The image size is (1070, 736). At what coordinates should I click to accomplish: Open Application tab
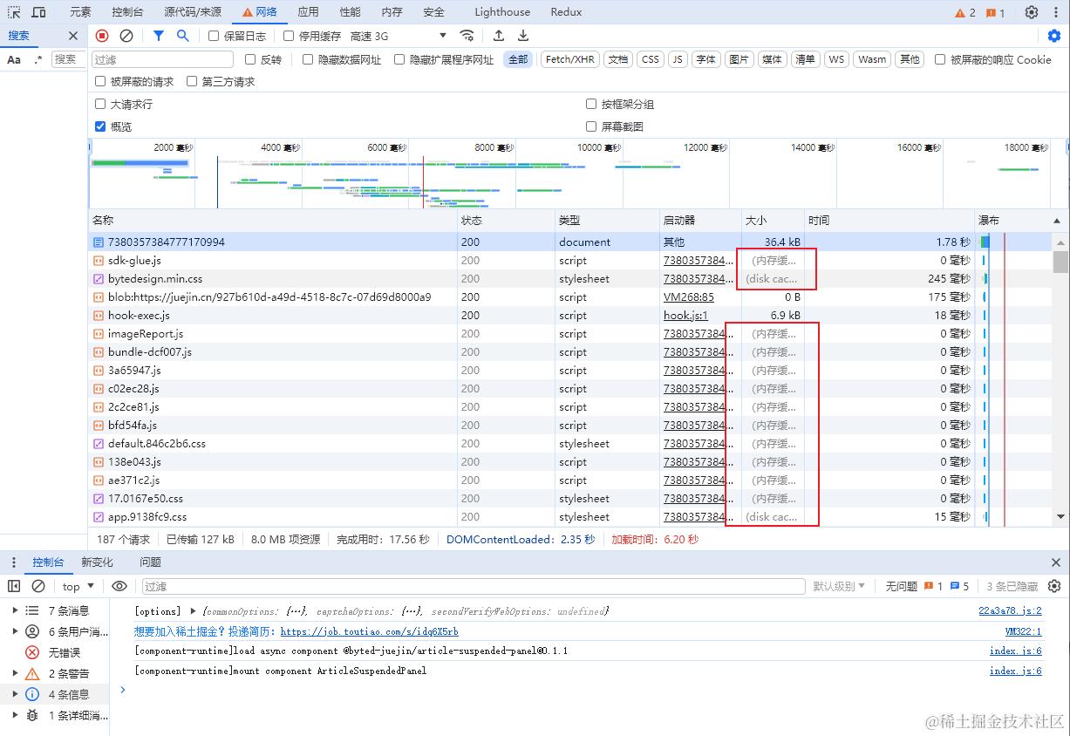pyautogui.click(x=308, y=12)
